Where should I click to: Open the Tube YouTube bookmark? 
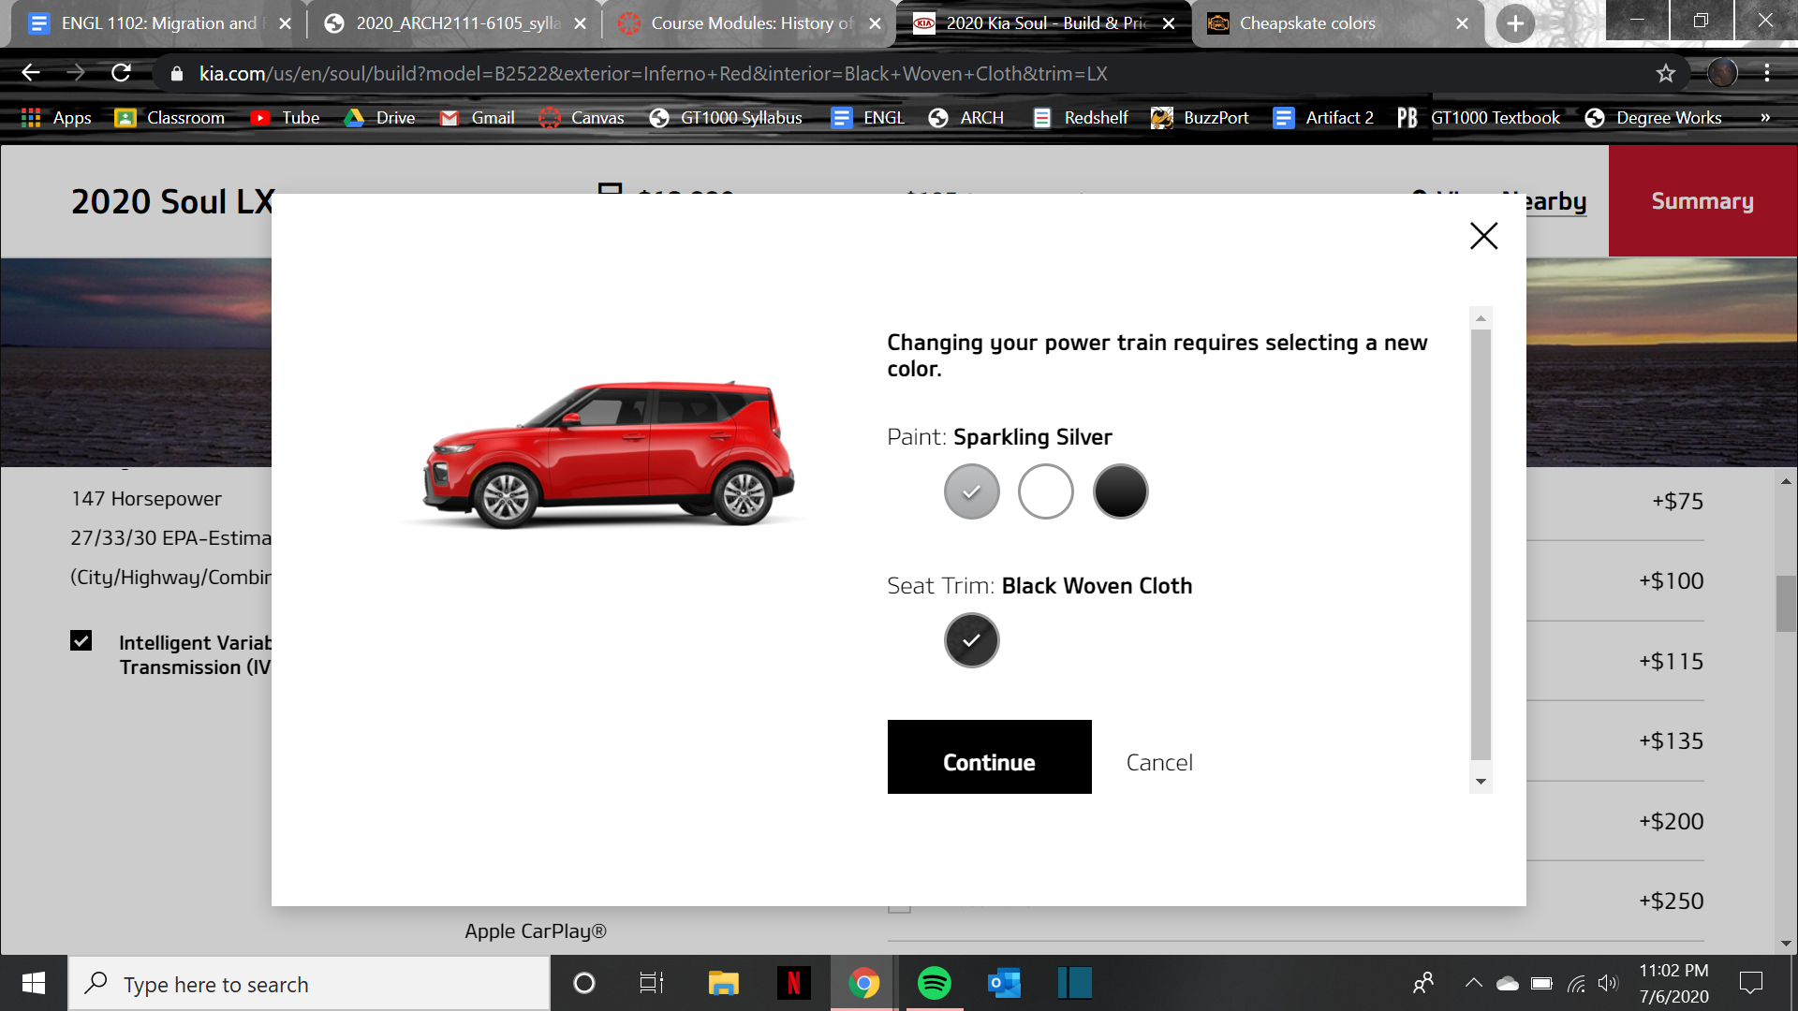[x=285, y=118]
